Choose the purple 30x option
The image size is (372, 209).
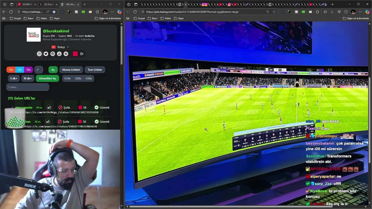pos(28,70)
